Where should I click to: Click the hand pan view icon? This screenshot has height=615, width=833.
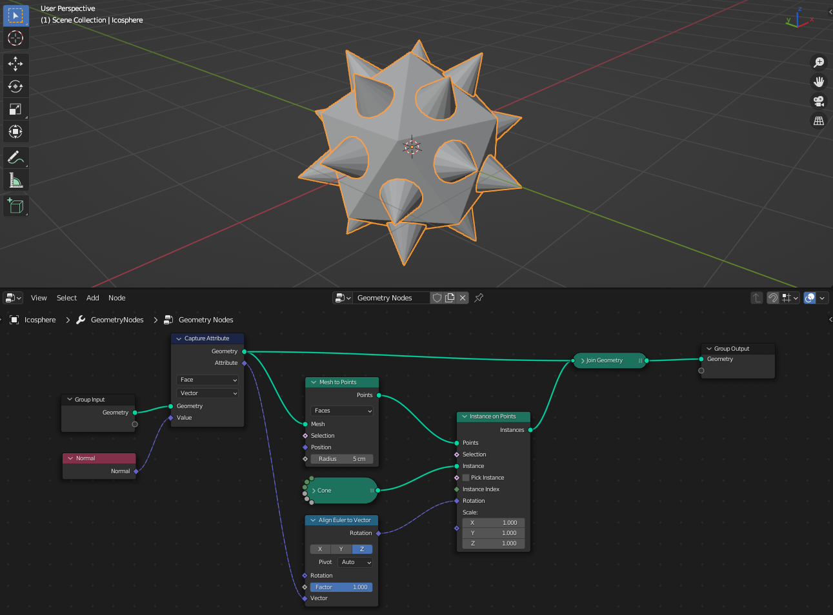tap(819, 81)
